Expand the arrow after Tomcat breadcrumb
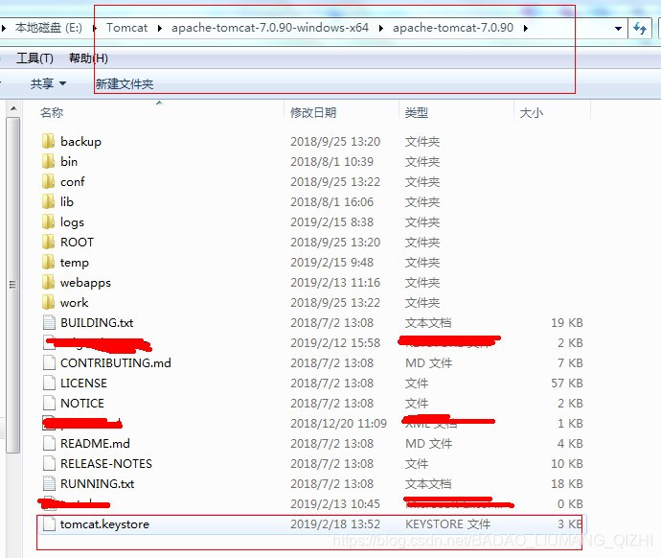The height and width of the screenshot is (558, 661). pyautogui.click(x=159, y=28)
